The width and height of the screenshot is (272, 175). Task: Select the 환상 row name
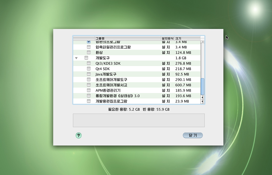point(99,53)
